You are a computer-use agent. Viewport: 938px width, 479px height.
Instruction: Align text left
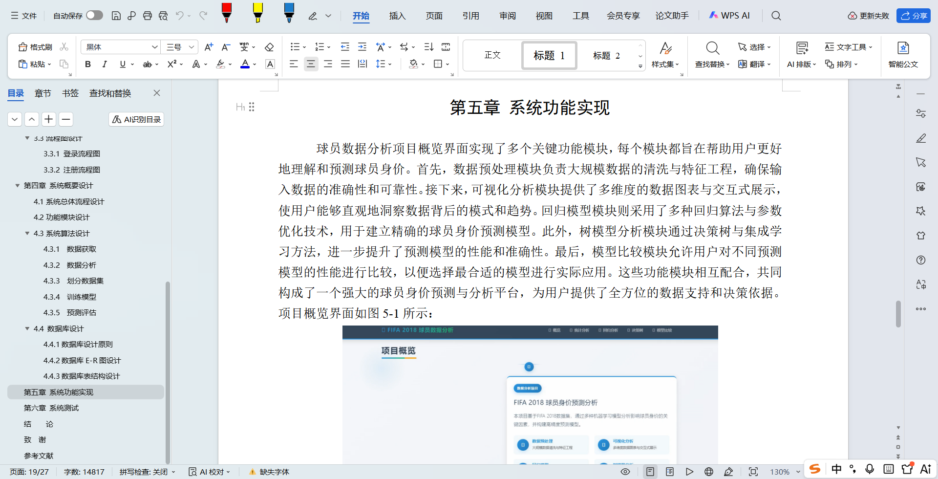(294, 64)
